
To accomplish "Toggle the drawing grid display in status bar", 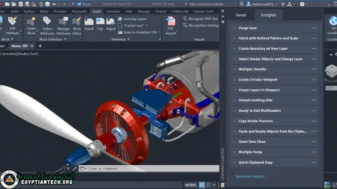I will [202, 185].
